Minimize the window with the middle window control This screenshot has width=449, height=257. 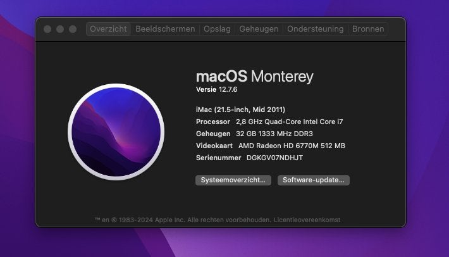[x=60, y=29]
